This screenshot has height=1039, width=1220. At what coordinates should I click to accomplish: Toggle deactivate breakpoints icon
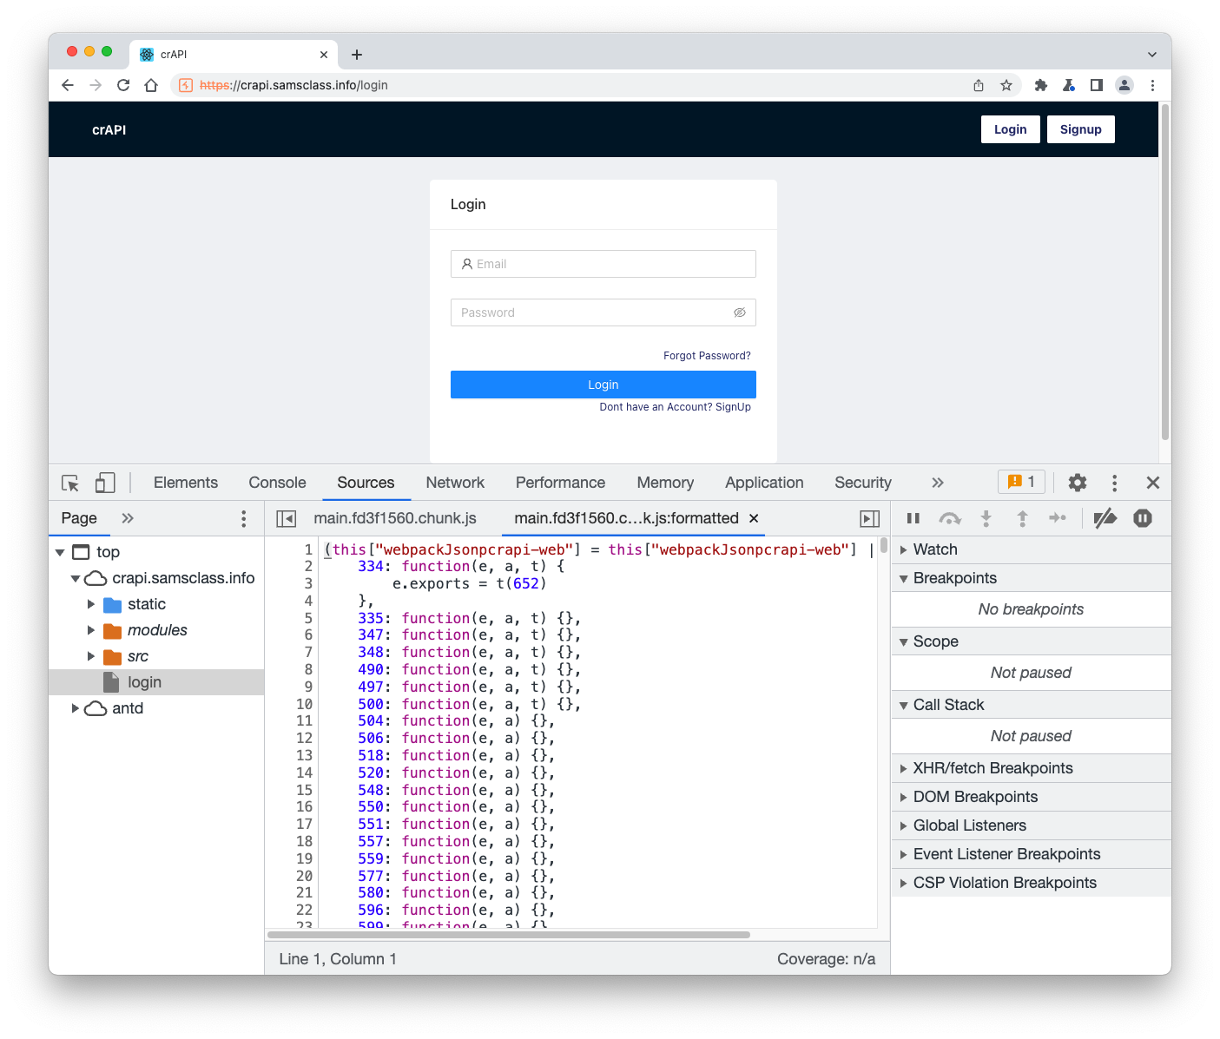click(x=1105, y=518)
